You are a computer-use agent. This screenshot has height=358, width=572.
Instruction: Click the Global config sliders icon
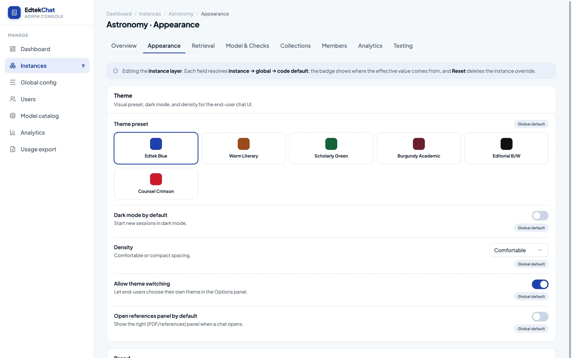(x=13, y=82)
